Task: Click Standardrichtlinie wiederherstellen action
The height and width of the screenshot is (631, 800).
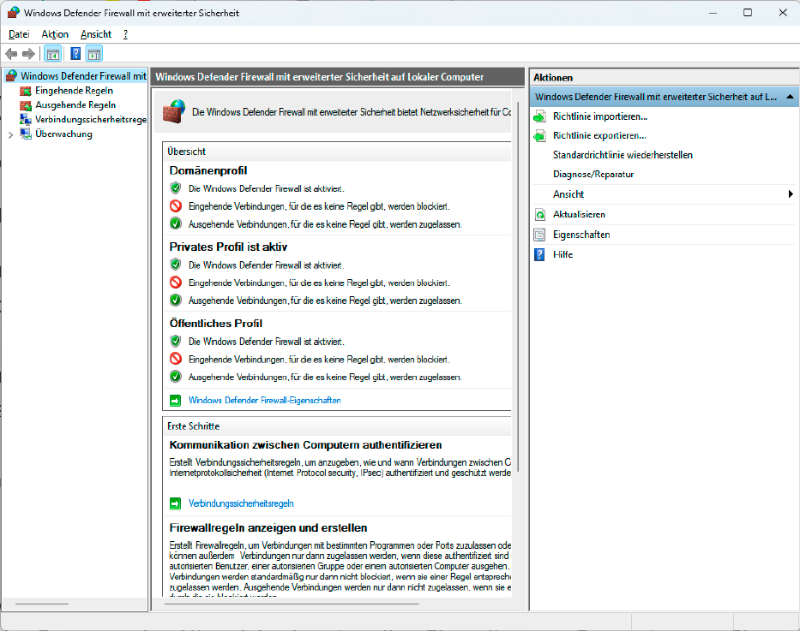Action: [x=623, y=155]
